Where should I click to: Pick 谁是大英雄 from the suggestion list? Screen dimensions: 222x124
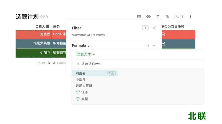pos(84,85)
